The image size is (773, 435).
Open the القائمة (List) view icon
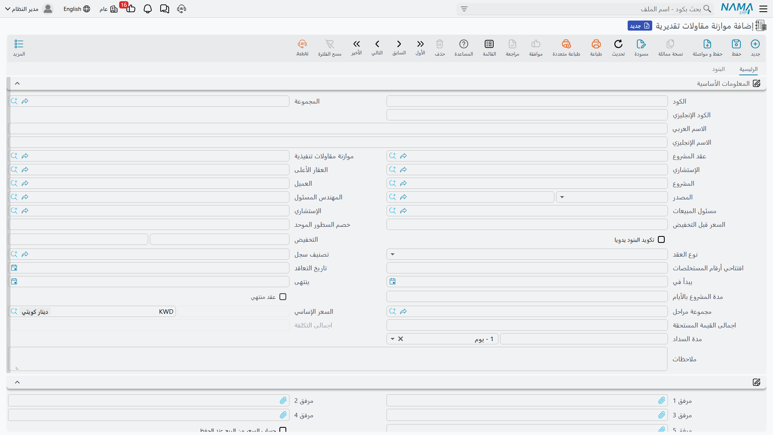coord(489,44)
